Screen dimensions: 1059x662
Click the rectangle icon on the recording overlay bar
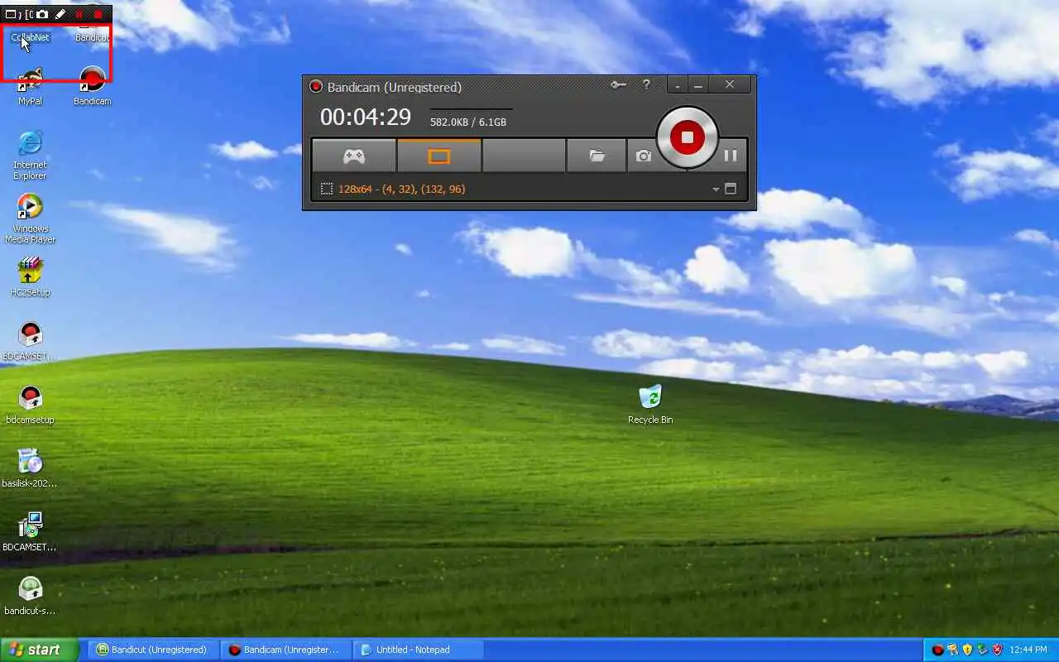coord(11,14)
